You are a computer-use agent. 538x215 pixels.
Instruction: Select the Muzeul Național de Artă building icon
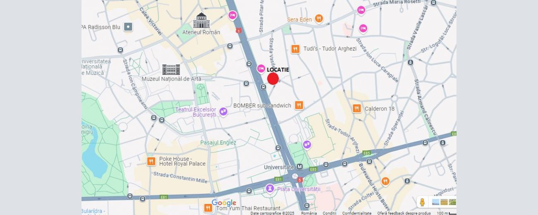[171, 69]
